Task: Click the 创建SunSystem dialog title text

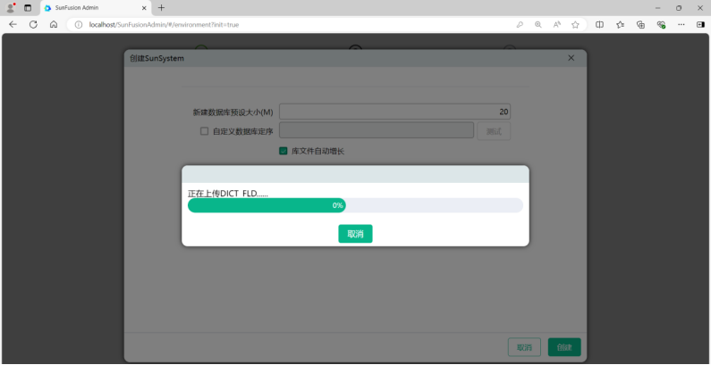Action: pos(157,58)
